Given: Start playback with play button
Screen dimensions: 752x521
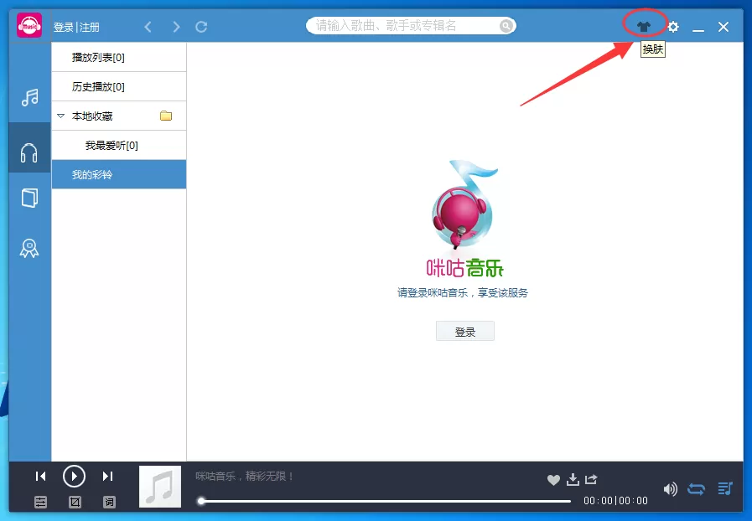Looking at the screenshot, I should (x=74, y=476).
